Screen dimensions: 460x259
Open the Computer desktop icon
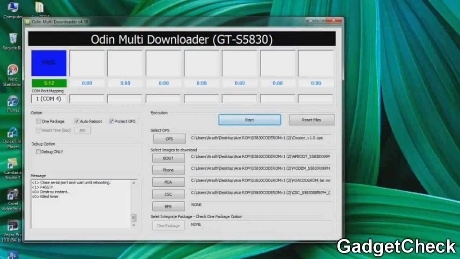tap(13, 10)
